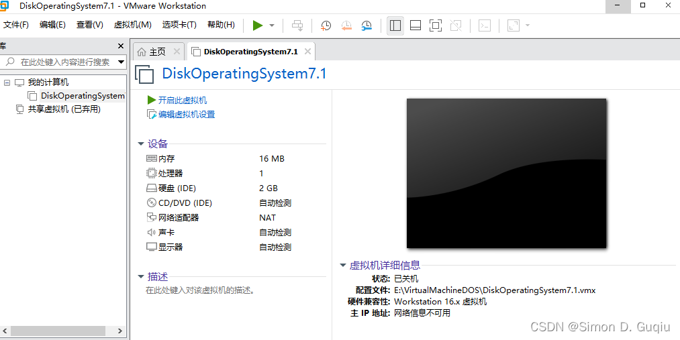This screenshot has width=680, height=340.
Task: Click the library scrollbar left arrow
Action: 5,331
